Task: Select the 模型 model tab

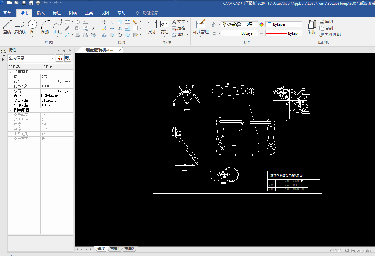Action: (x=101, y=249)
